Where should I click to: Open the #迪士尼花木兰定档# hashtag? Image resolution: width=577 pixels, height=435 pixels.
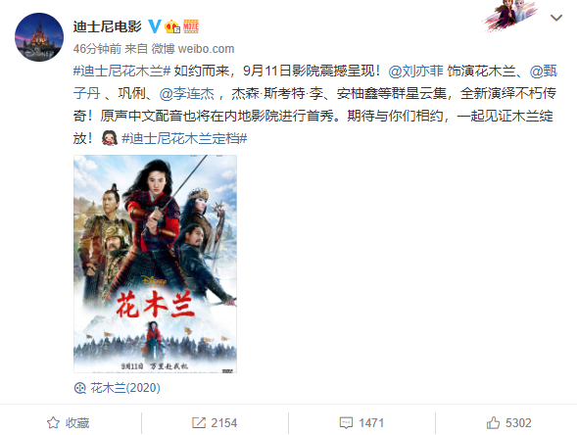click(x=184, y=139)
